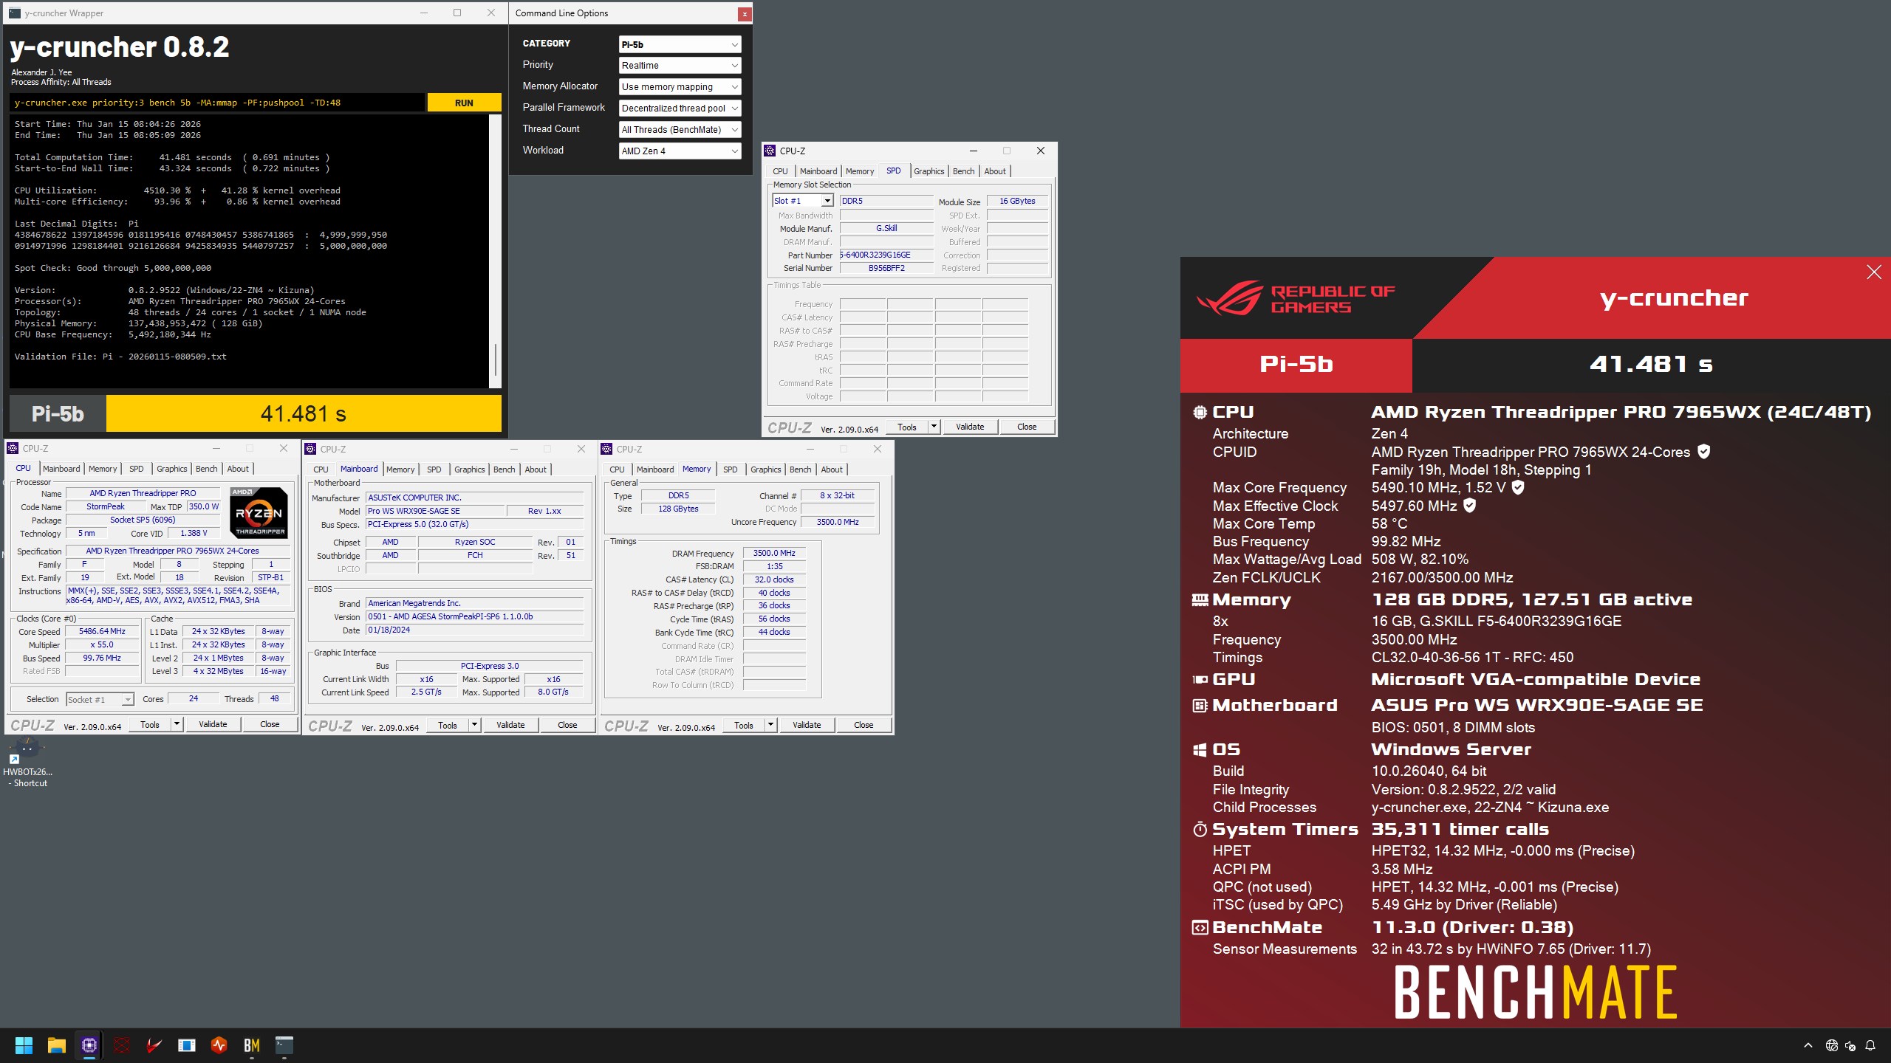Screen dimensions: 1891x1063
Task: Click the y-cruncher command line field
Action: click(218, 103)
